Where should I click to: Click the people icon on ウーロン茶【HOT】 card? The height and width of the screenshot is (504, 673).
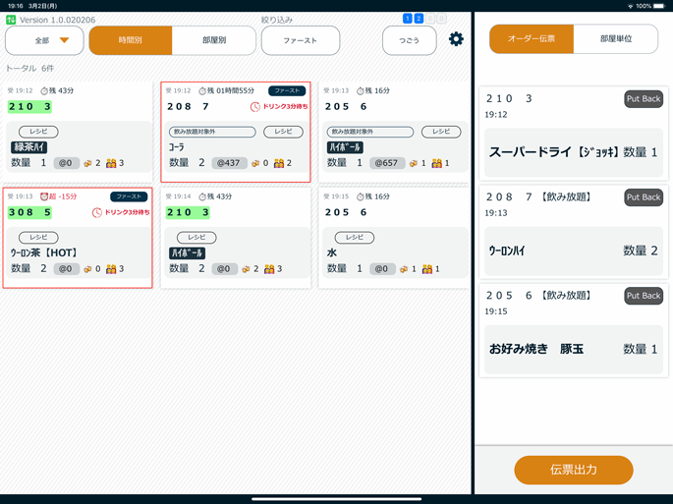coord(111,269)
